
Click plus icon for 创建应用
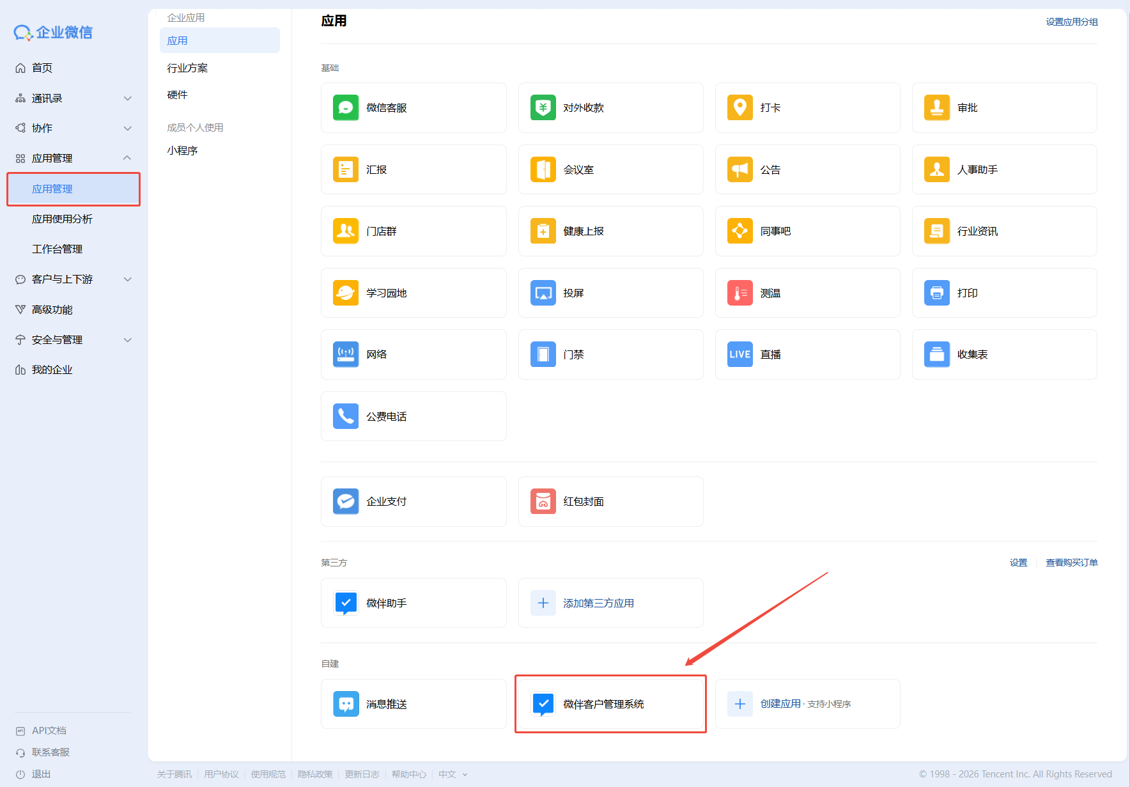click(739, 704)
